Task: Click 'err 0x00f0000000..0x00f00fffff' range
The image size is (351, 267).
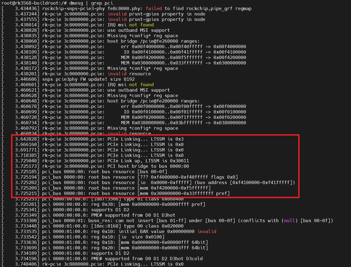Action: [162, 106]
